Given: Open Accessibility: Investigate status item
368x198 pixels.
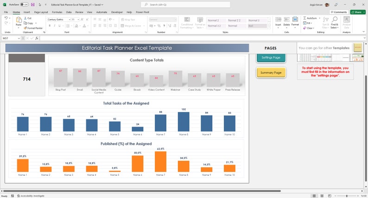Looking at the screenshot, I should click(x=31, y=196).
